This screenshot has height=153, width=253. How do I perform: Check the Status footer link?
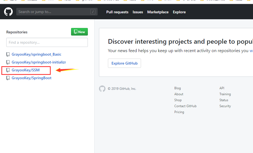224,100
